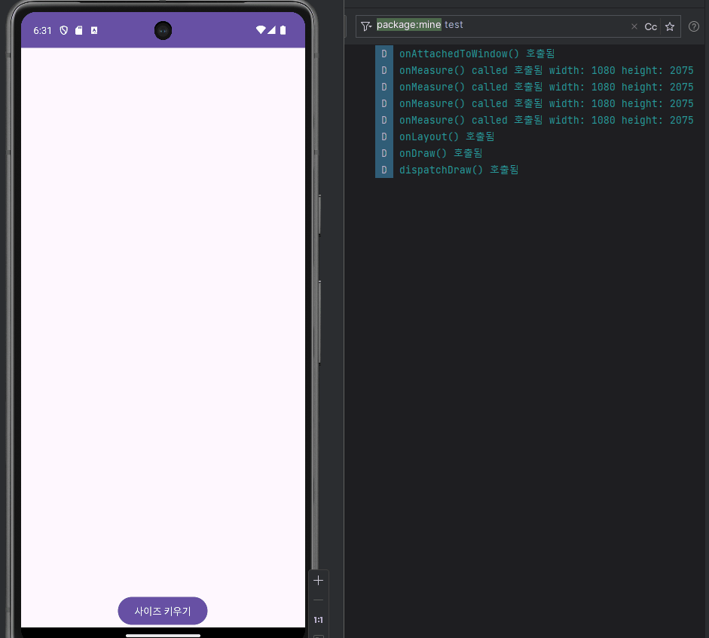Select the first onMeasure() called log line
709x638 pixels.
[546, 70]
